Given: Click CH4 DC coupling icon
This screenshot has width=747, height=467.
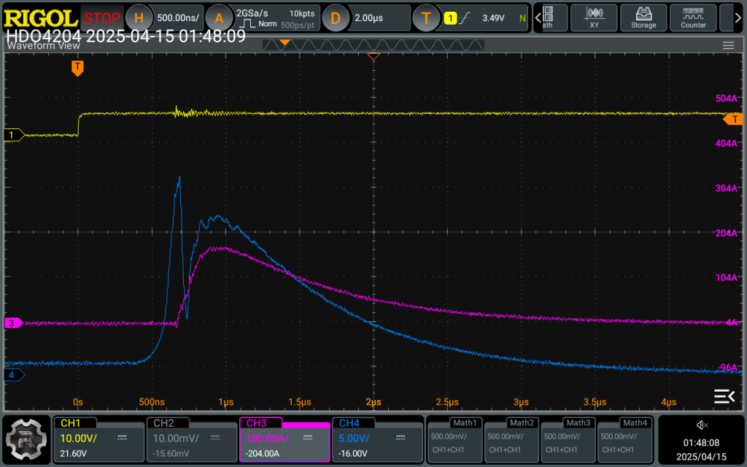Looking at the screenshot, I should pyautogui.click(x=401, y=438).
